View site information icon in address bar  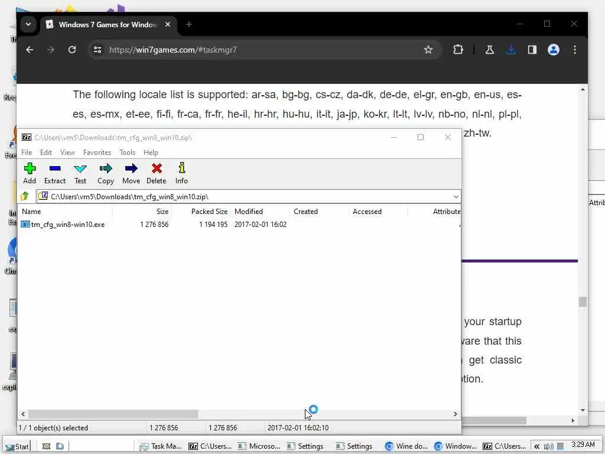(x=97, y=50)
